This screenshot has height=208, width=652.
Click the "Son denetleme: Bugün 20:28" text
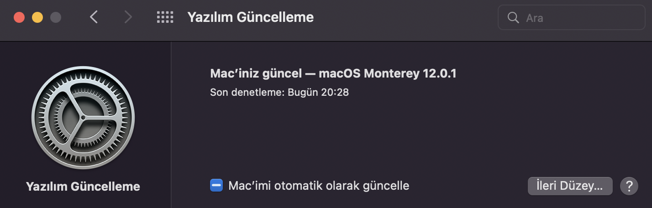[x=279, y=92]
